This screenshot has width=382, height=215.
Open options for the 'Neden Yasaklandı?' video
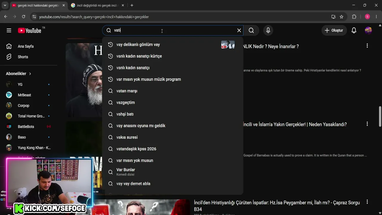[x=367, y=124]
